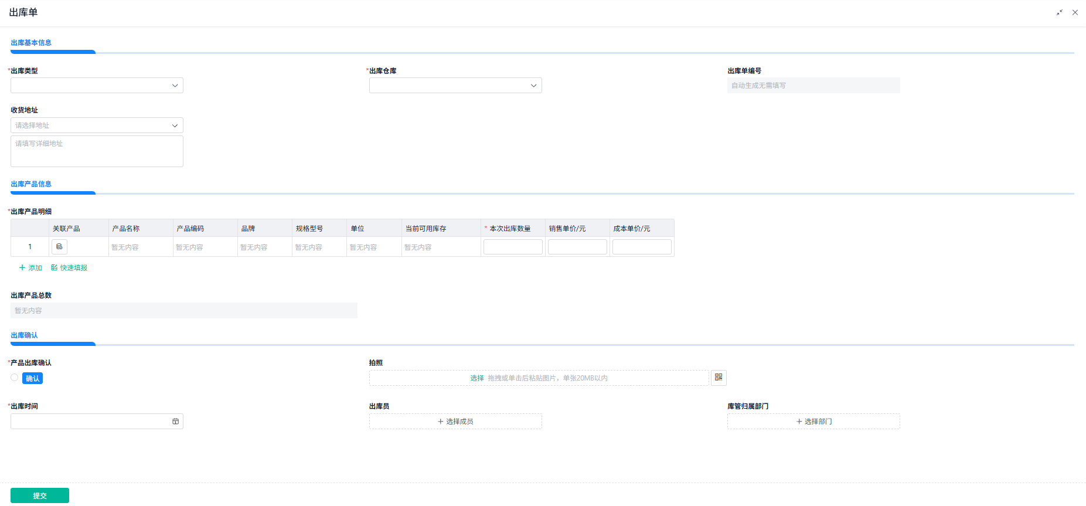Click the plus icon next to 选择成员
Image resolution: width=1086 pixels, height=506 pixels.
point(441,422)
